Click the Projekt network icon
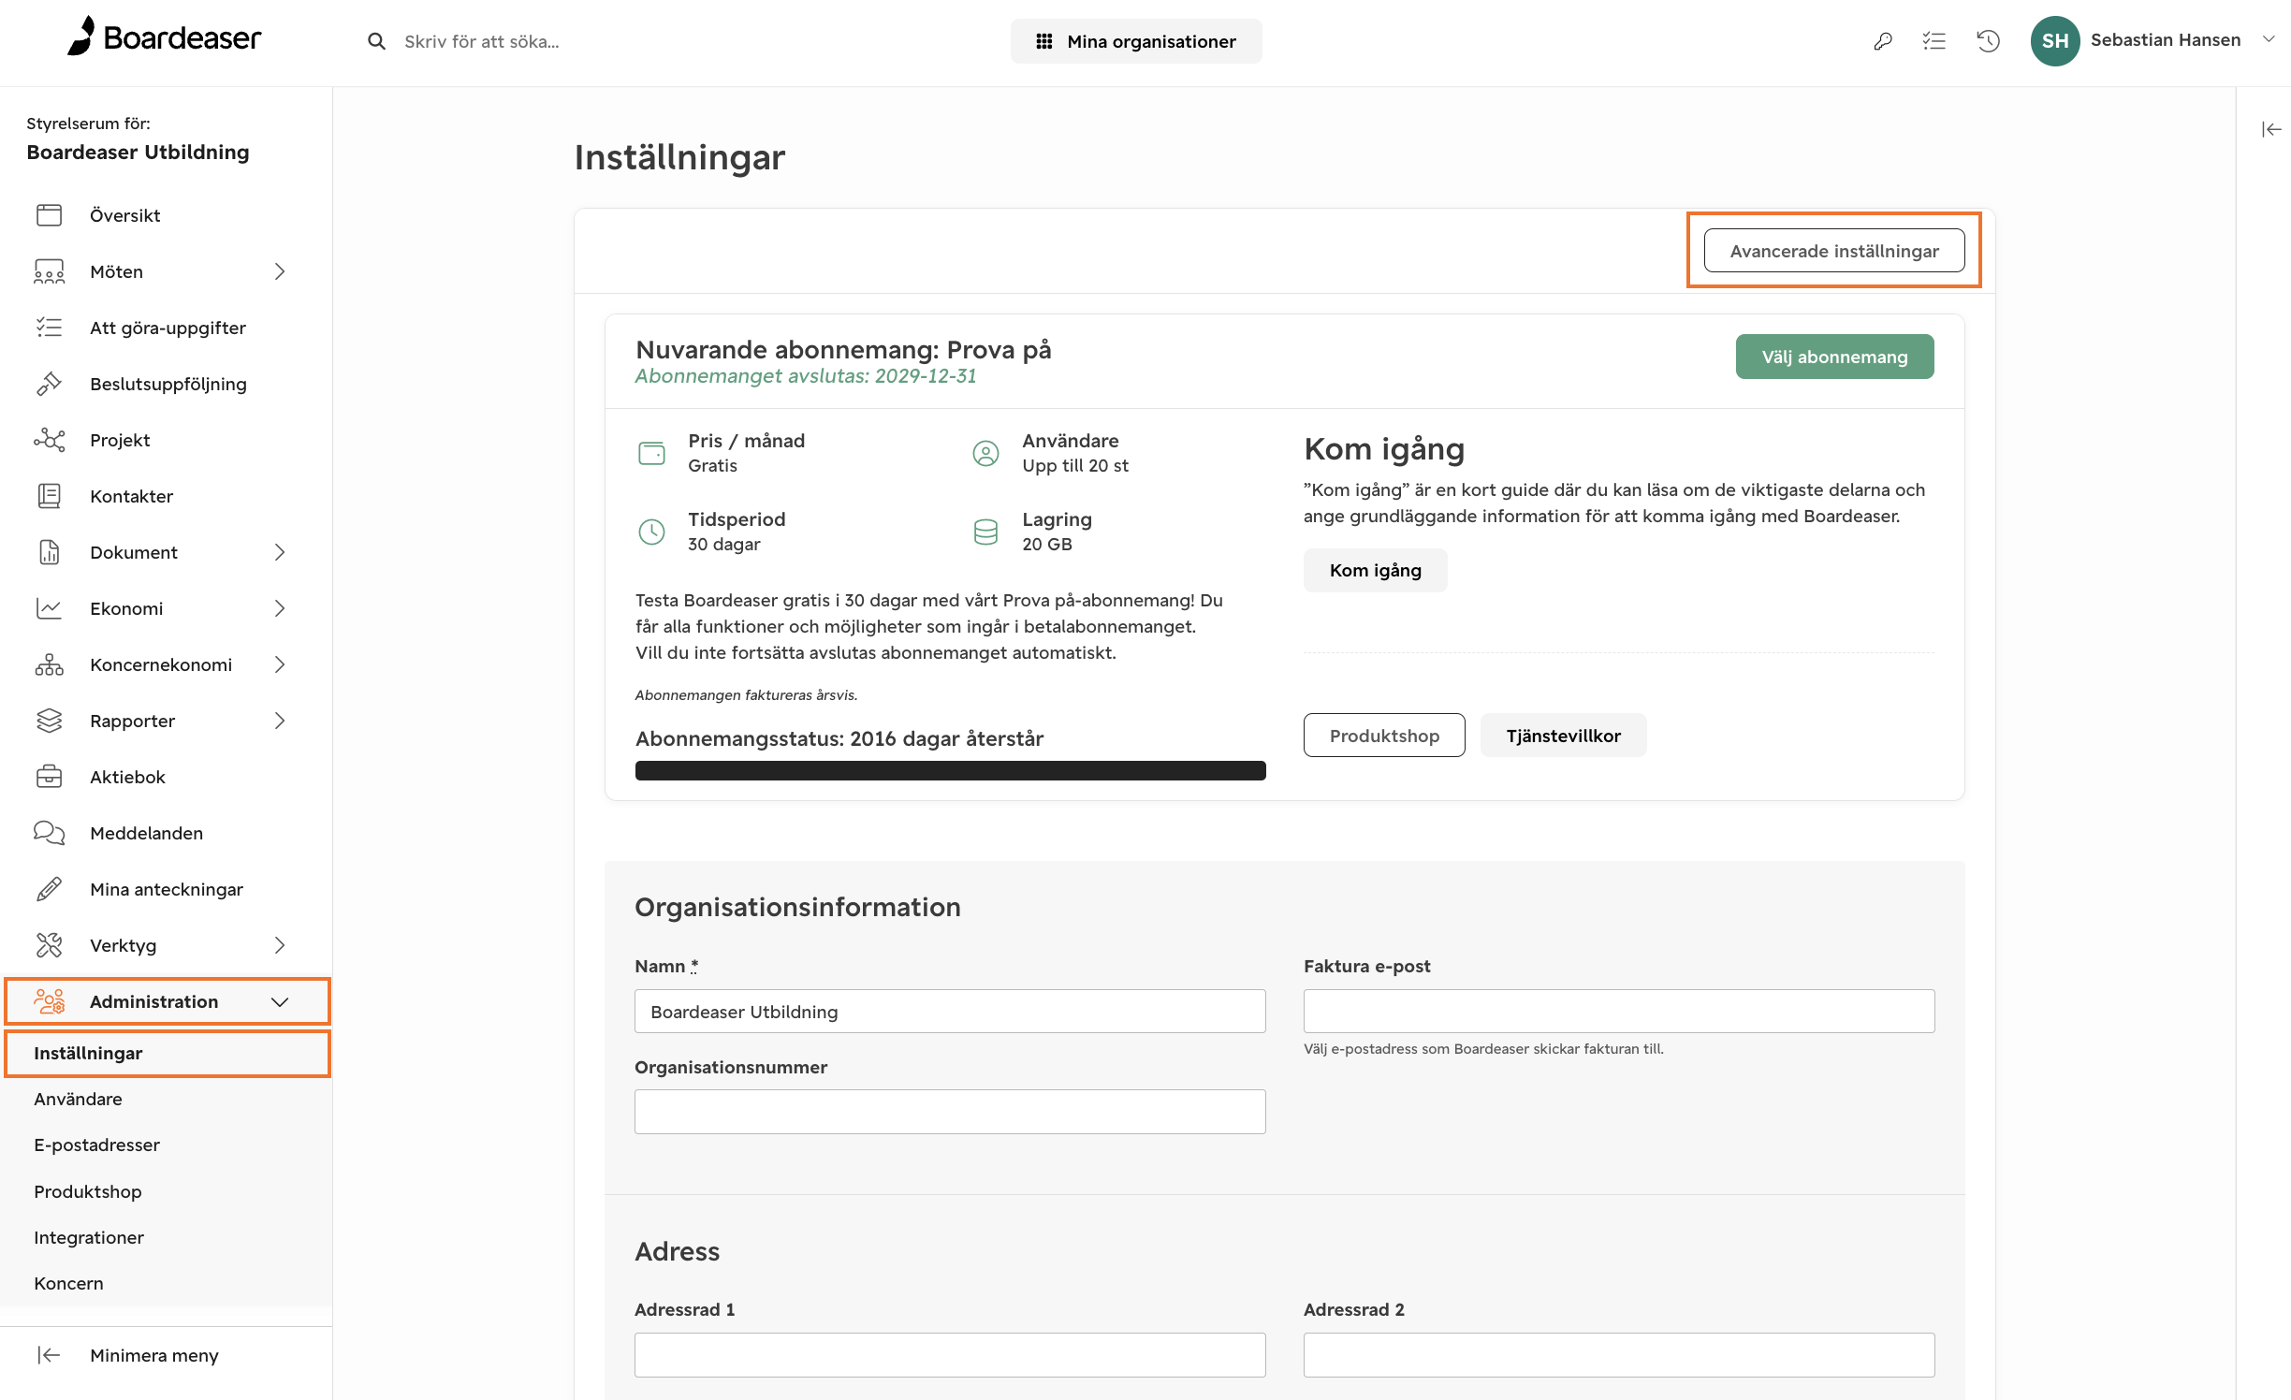 click(49, 440)
